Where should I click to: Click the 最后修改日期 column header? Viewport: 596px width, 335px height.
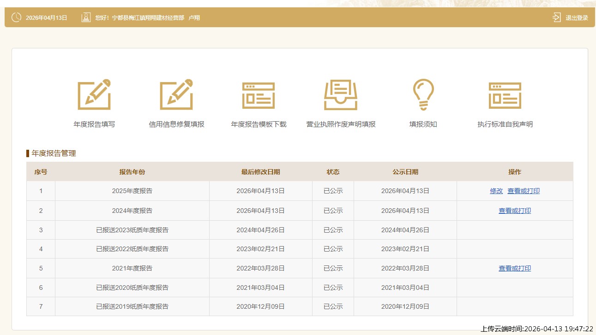pyautogui.click(x=260, y=172)
